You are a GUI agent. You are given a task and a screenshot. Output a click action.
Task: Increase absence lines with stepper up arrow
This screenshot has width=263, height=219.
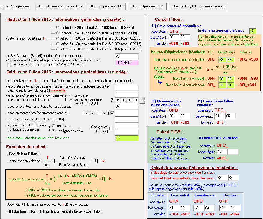pyautogui.click(x=142, y=99)
